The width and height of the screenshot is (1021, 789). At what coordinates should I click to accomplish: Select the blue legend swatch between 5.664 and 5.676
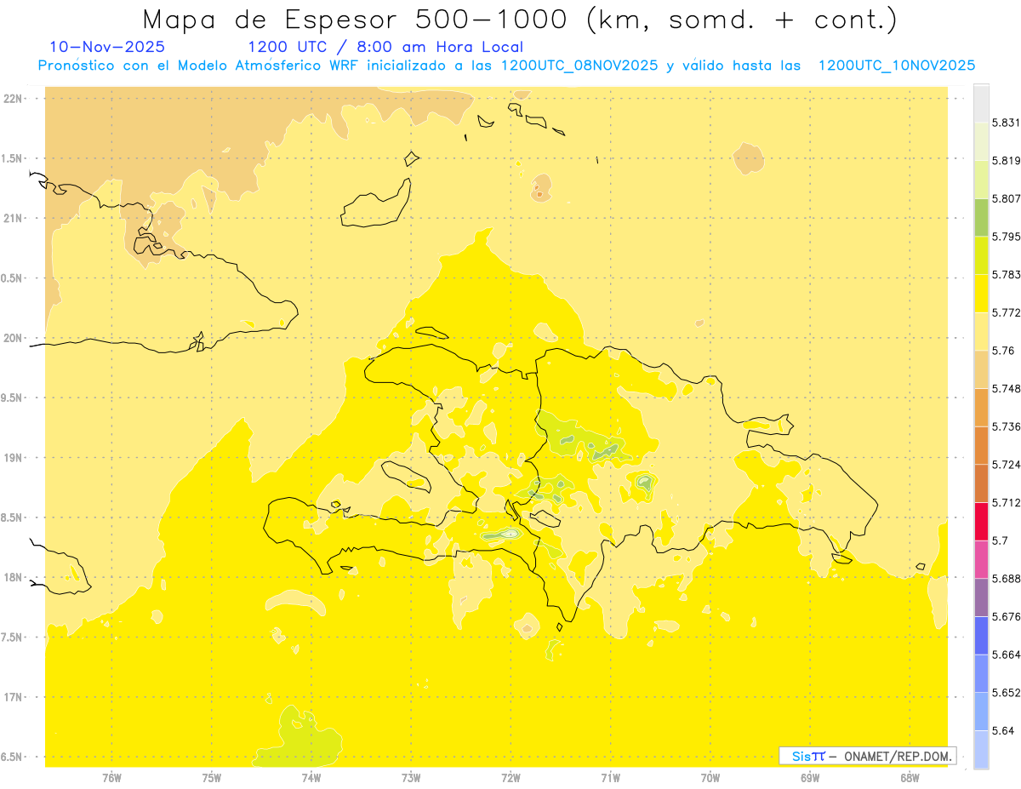pyautogui.click(x=981, y=635)
